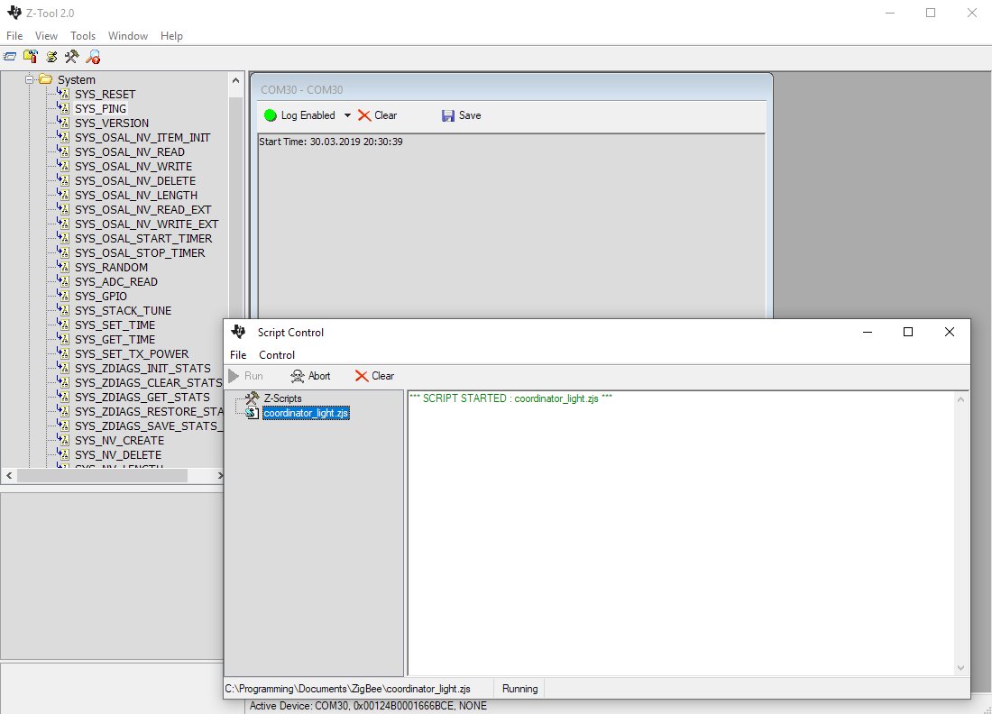Open the Window menu
Screen dimensions: 992x714
point(128,35)
